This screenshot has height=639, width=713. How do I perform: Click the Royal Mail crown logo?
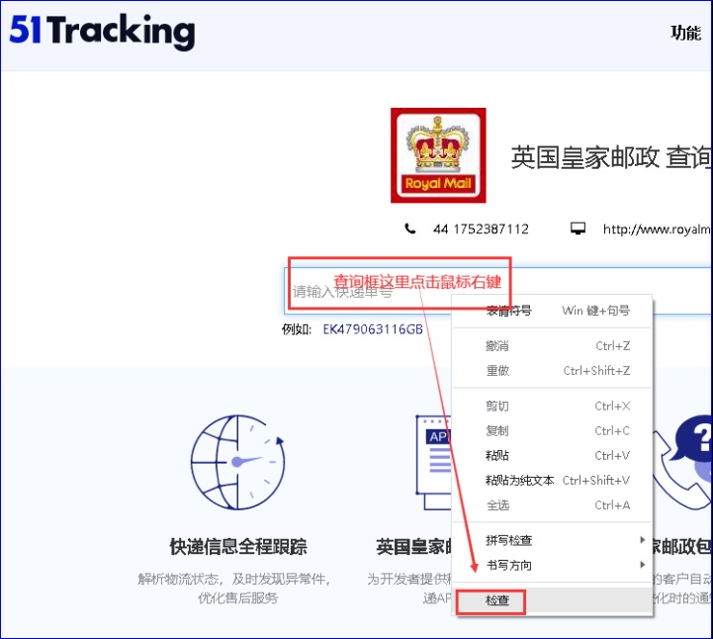coord(438,155)
